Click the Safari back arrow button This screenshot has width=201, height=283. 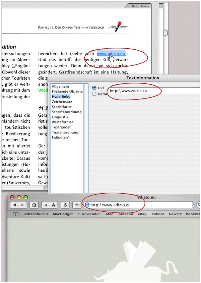tap(15, 205)
